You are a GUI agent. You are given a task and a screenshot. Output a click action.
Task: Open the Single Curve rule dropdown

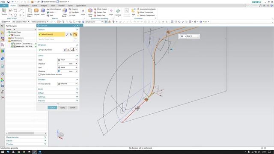coord(94,22)
